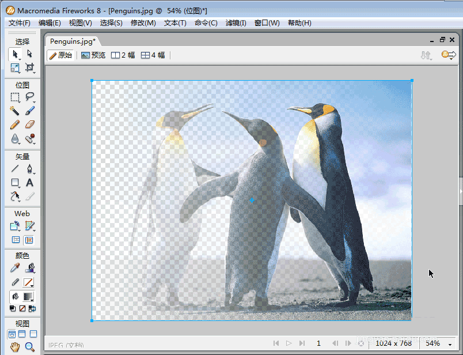
Task: Select the Pen tool in vector section
Action: point(30,169)
